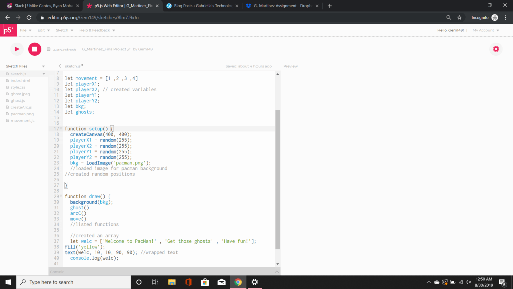
Task: Open the Microsoft Store taskbar icon
Action: [x=204, y=282]
